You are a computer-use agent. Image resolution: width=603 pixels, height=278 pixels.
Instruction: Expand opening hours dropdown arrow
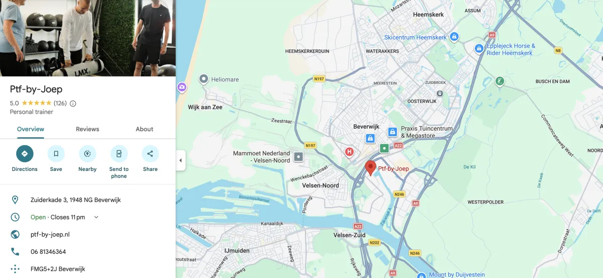point(96,217)
